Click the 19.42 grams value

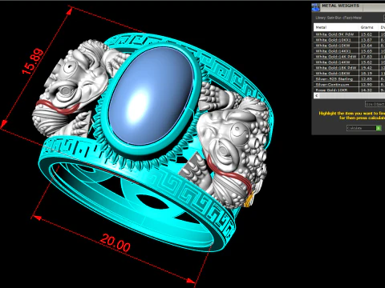[367, 68]
